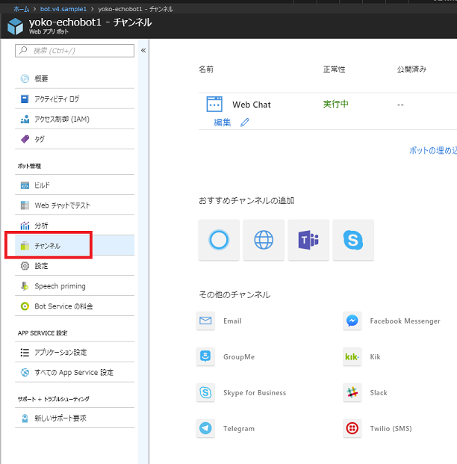Click the ボットの埋め込み link
The height and width of the screenshot is (464, 457).
pos(433,150)
